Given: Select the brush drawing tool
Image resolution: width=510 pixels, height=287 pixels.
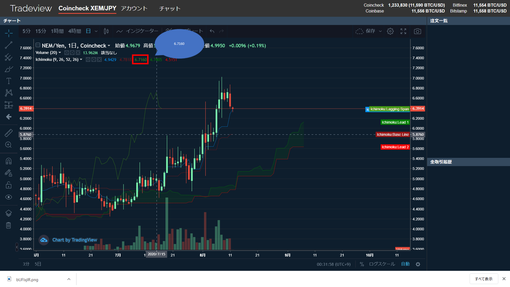Looking at the screenshot, I should point(8,69).
